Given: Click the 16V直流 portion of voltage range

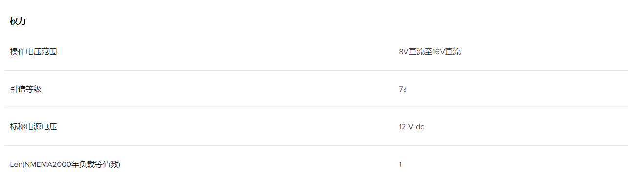Looking at the screenshot, I should (447, 52).
